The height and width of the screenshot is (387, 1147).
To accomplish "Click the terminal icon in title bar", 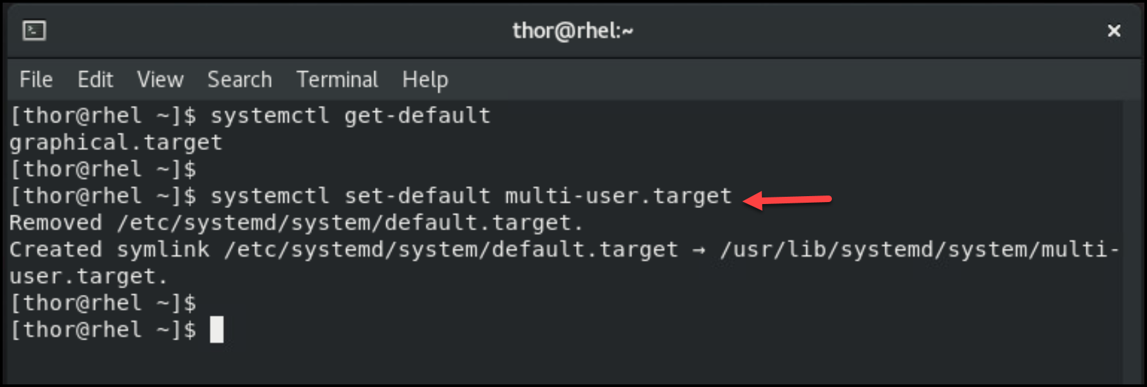I will 34,31.
